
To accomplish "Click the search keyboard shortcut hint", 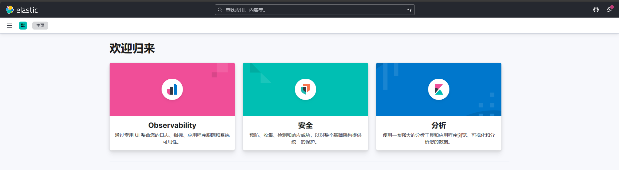I will tap(409, 10).
